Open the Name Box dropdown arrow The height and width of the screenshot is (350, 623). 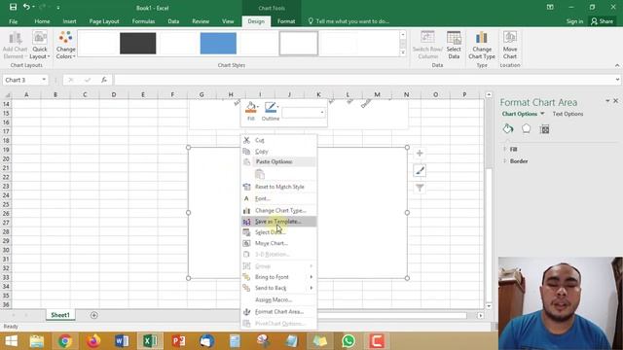(44, 80)
